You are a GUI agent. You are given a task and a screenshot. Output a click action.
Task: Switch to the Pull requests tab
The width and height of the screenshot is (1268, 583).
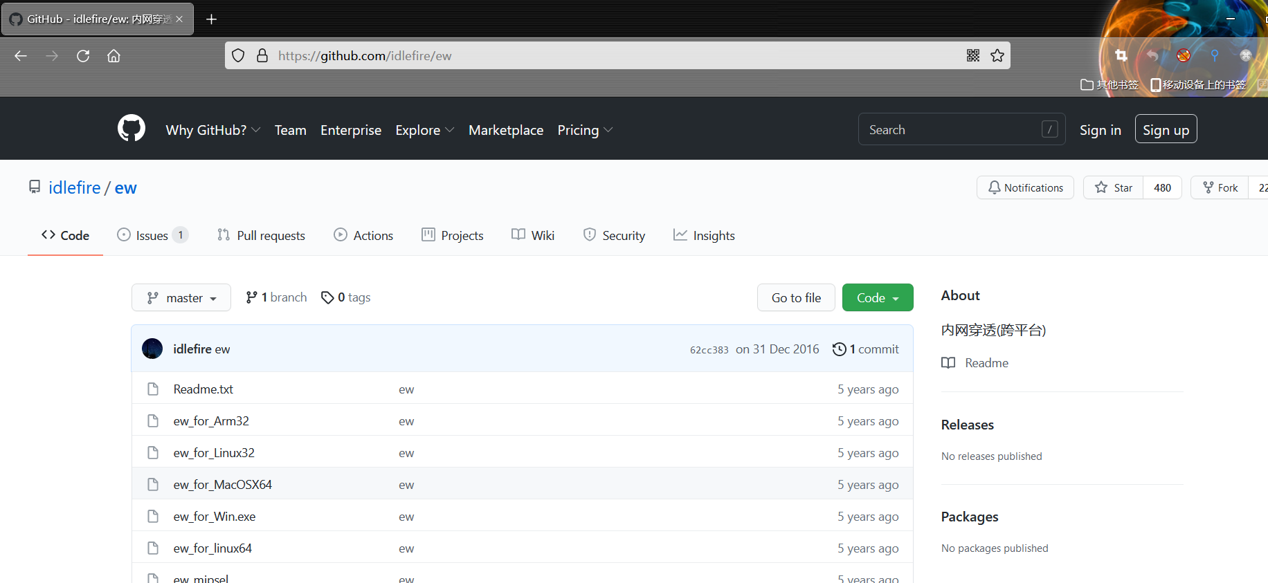tap(261, 235)
